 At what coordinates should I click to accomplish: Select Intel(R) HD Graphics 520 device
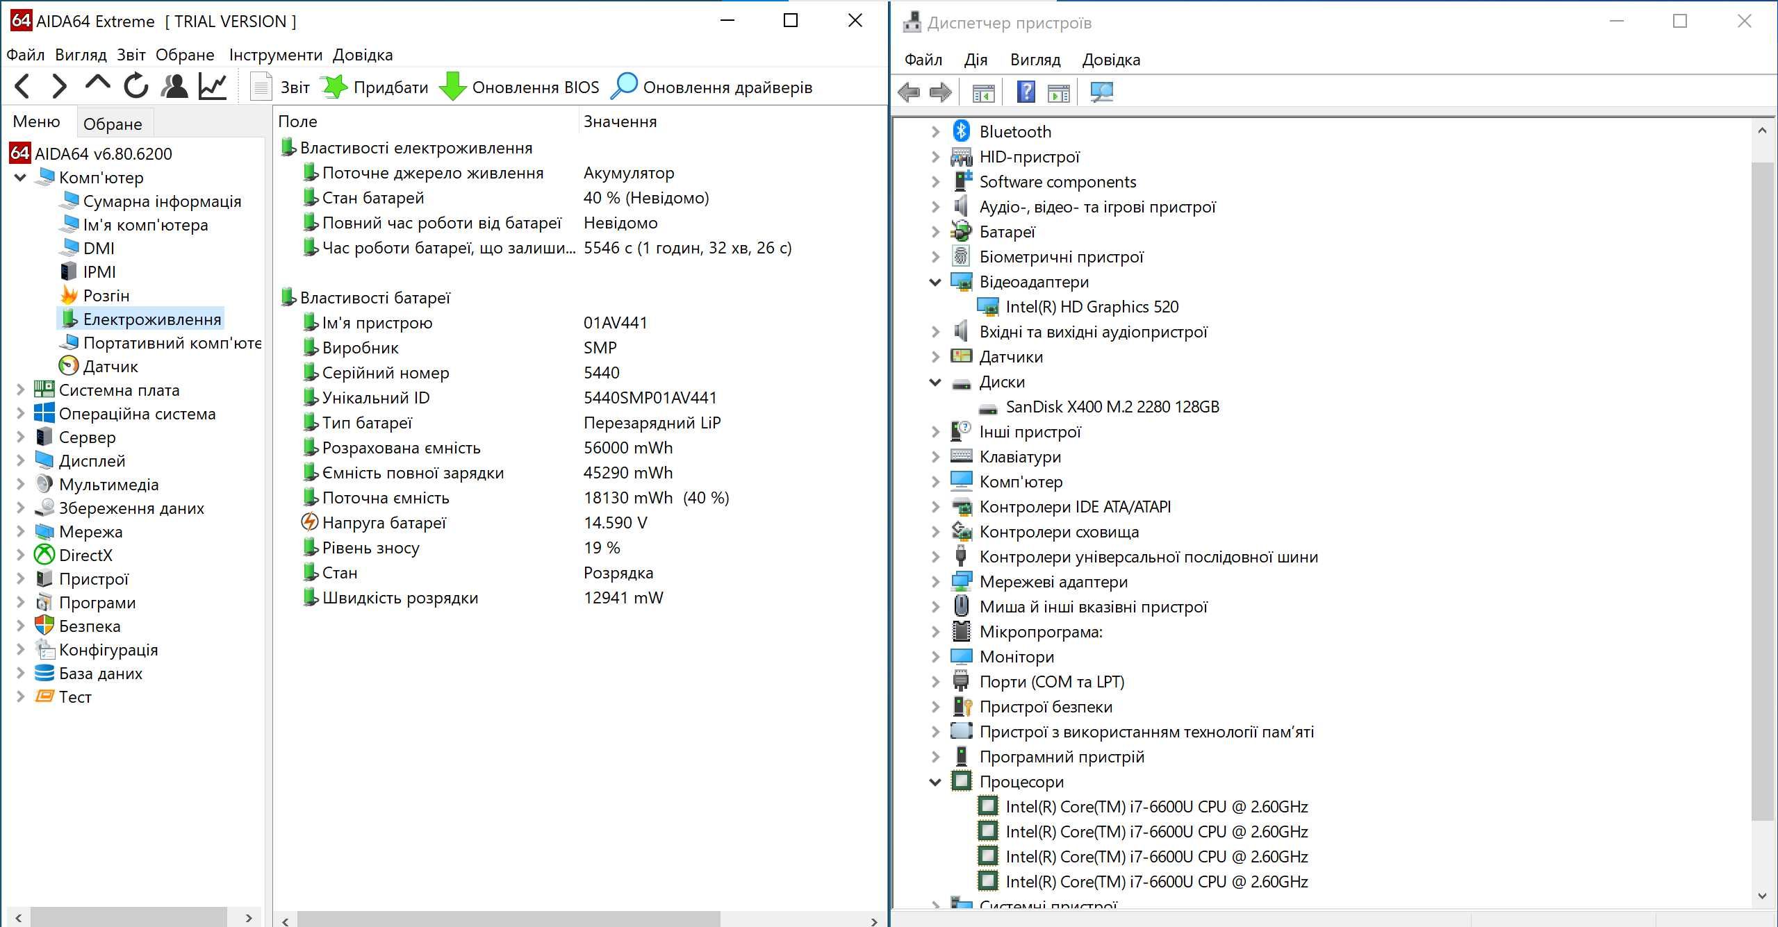1078,307
